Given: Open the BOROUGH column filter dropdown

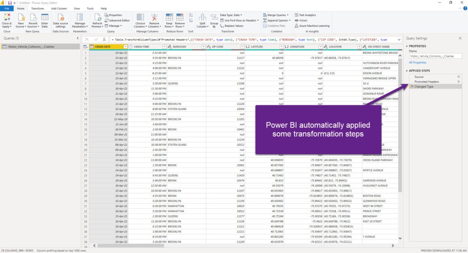Looking at the screenshot, I should (203, 47).
